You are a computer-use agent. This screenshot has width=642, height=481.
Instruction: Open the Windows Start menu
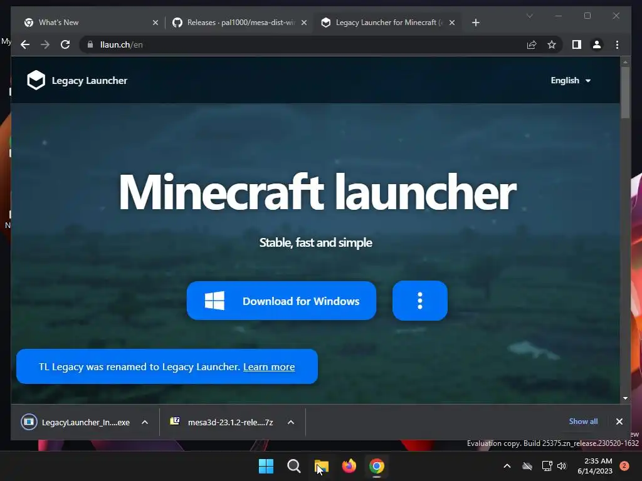point(266,466)
